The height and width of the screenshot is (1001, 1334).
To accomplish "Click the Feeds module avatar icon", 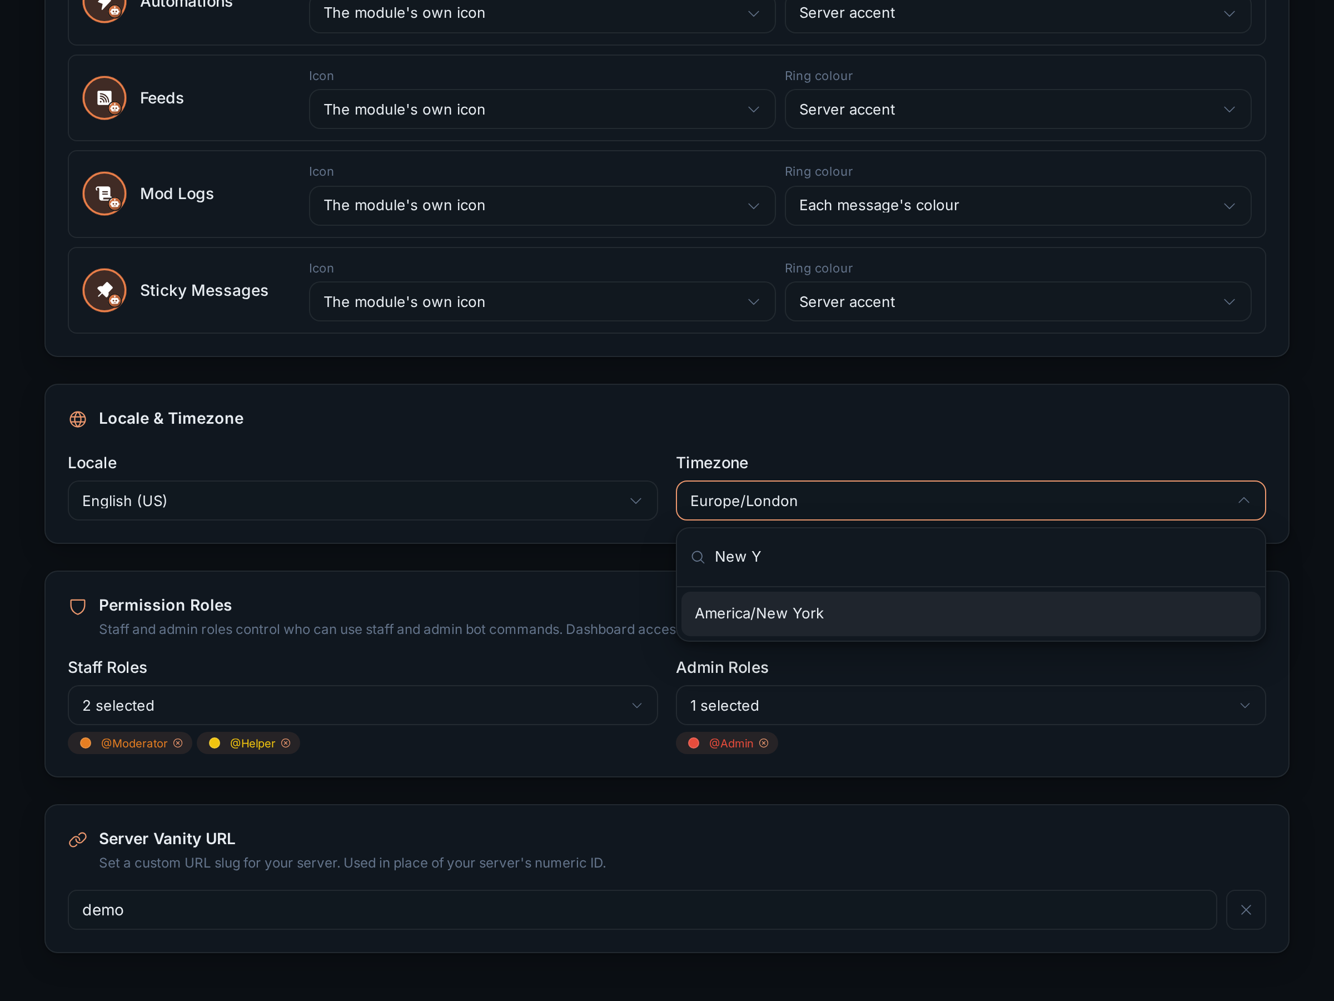I will [x=104, y=98].
